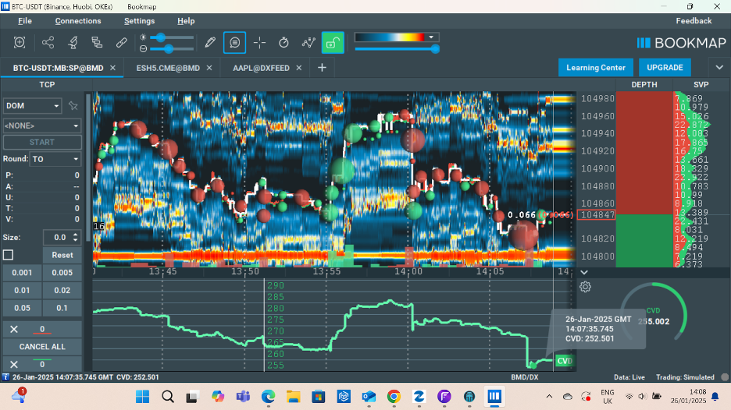Click the DEPTH column header
Screen dimensions: 731x410
tap(644, 85)
